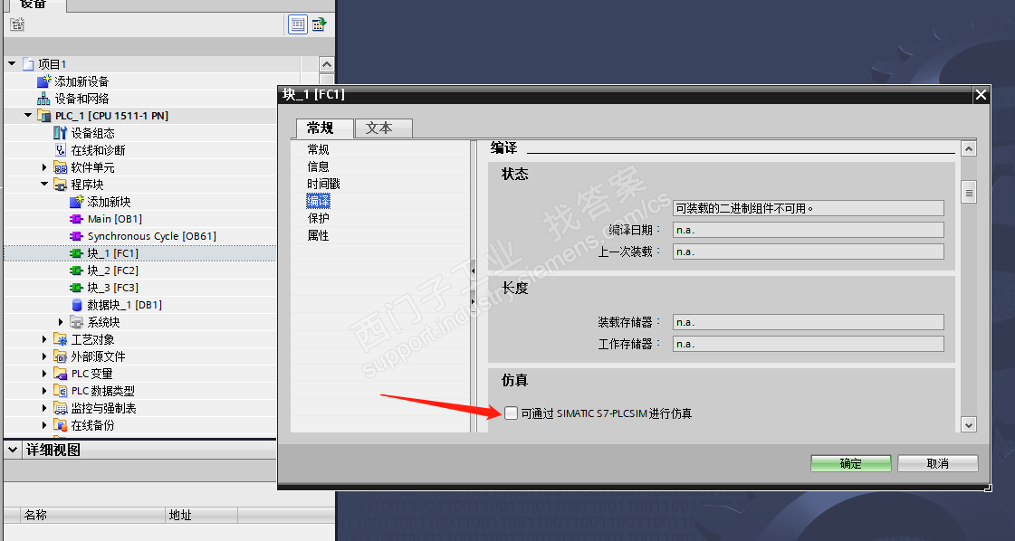Expand the 外部源文件 node
Screen dimensions: 1015x541
[44, 356]
